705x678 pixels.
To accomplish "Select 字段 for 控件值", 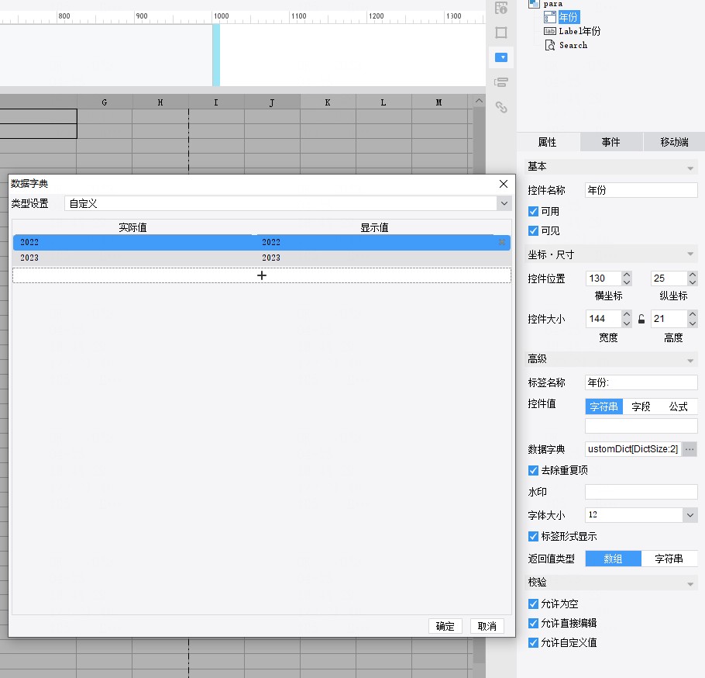I will pyautogui.click(x=641, y=406).
